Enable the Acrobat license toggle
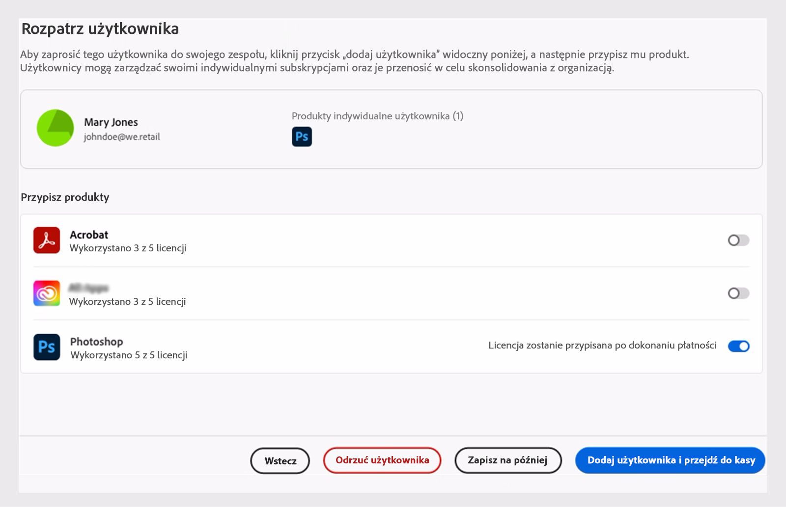Viewport: 786px width, 507px height. coord(738,240)
